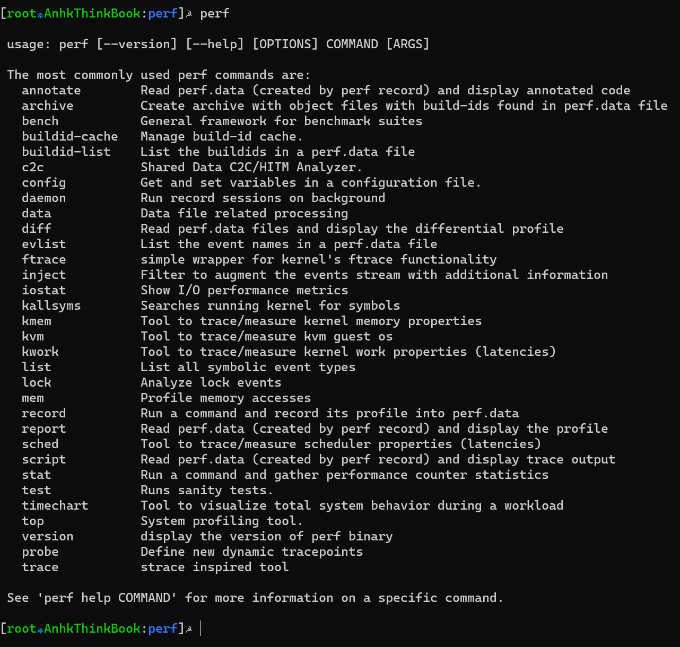The image size is (680, 647).
Task: Click the 'ftrace' command entry
Action: pyautogui.click(x=44, y=260)
